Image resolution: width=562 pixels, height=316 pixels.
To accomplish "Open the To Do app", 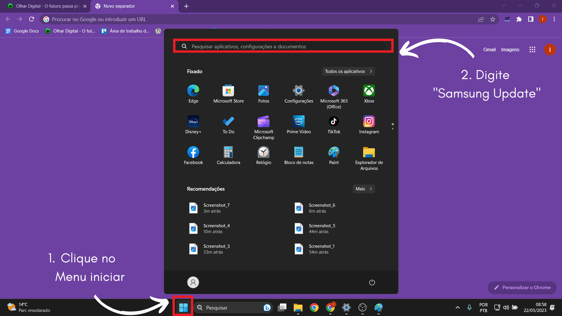I will (228, 125).
